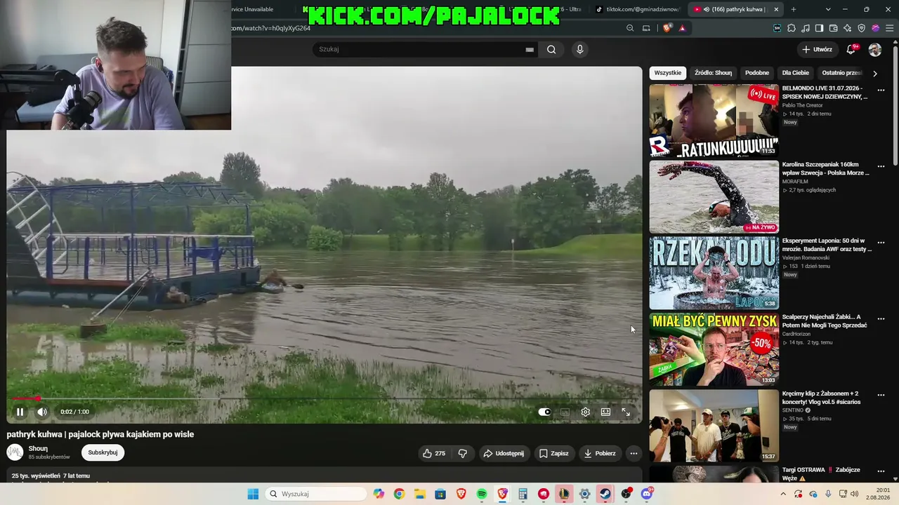899x505 pixels.
Task: Save the video with Zapisz
Action: coord(553,453)
